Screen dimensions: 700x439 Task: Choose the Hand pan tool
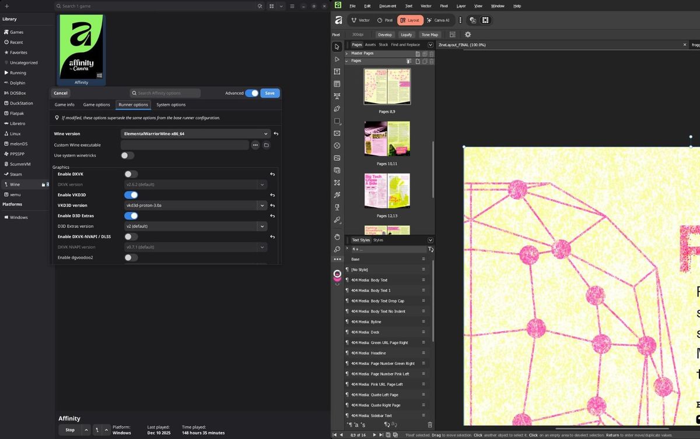pyautogui.click(x=337, y=237)
